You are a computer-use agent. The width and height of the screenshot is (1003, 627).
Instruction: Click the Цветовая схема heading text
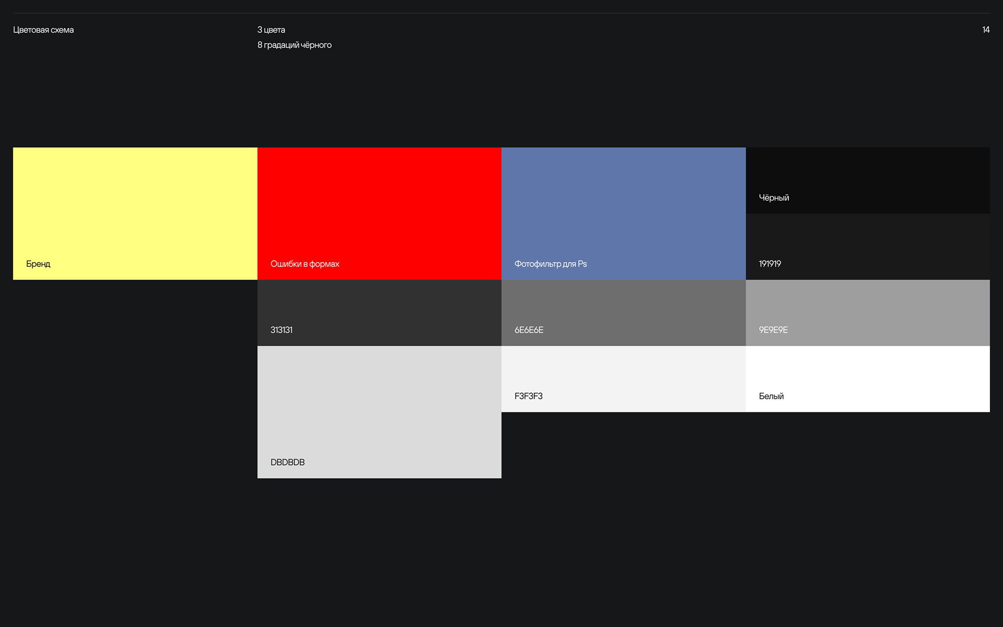(43, 30)
